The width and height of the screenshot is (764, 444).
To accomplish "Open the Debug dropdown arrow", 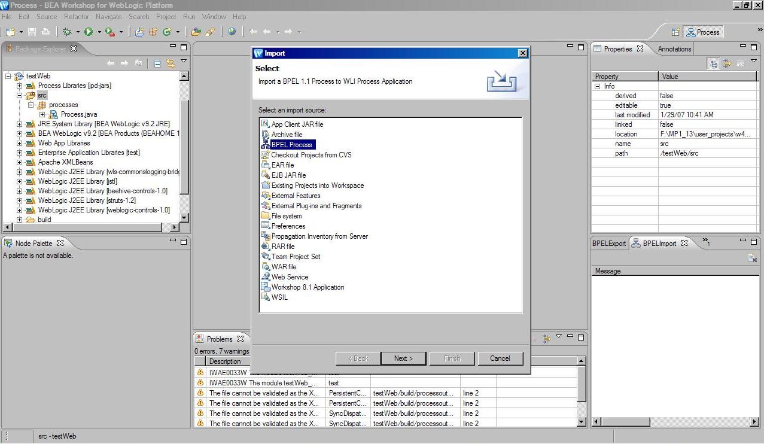I will [x=78, y=32].
